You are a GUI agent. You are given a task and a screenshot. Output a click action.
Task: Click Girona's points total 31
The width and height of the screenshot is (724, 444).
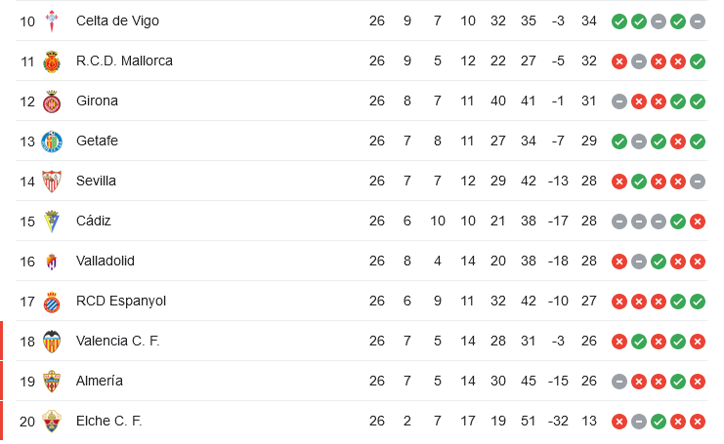(589, 101)
